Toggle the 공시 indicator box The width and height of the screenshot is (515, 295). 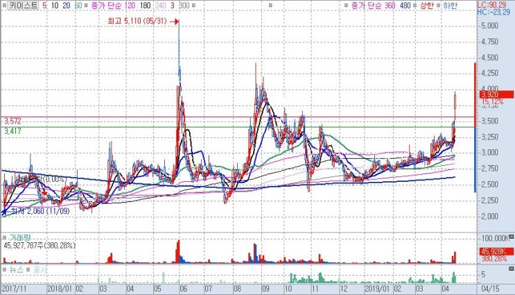28,270
